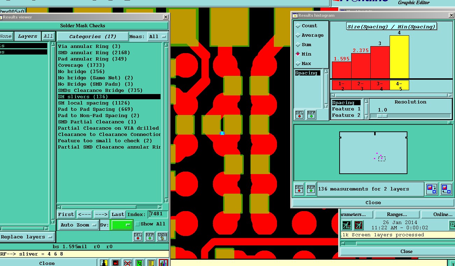Select 'Via annular Ring (3)' category
This screenshot has width=455, height=266.
coord(89,46)
